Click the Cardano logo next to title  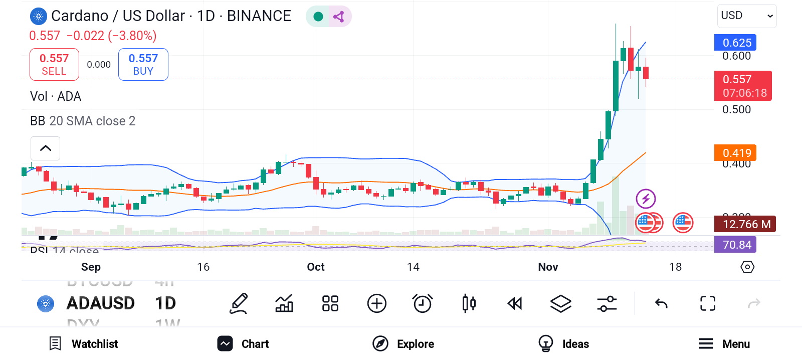[38, 17]
